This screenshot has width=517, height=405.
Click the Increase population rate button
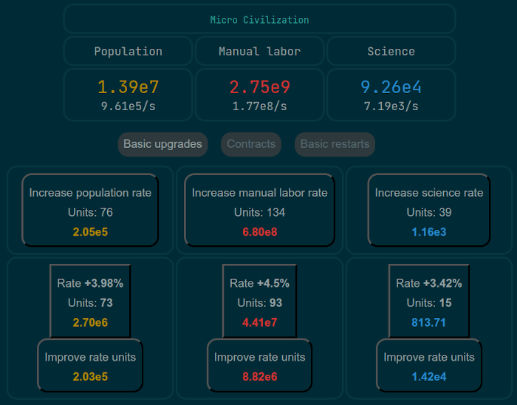[90, 211]
